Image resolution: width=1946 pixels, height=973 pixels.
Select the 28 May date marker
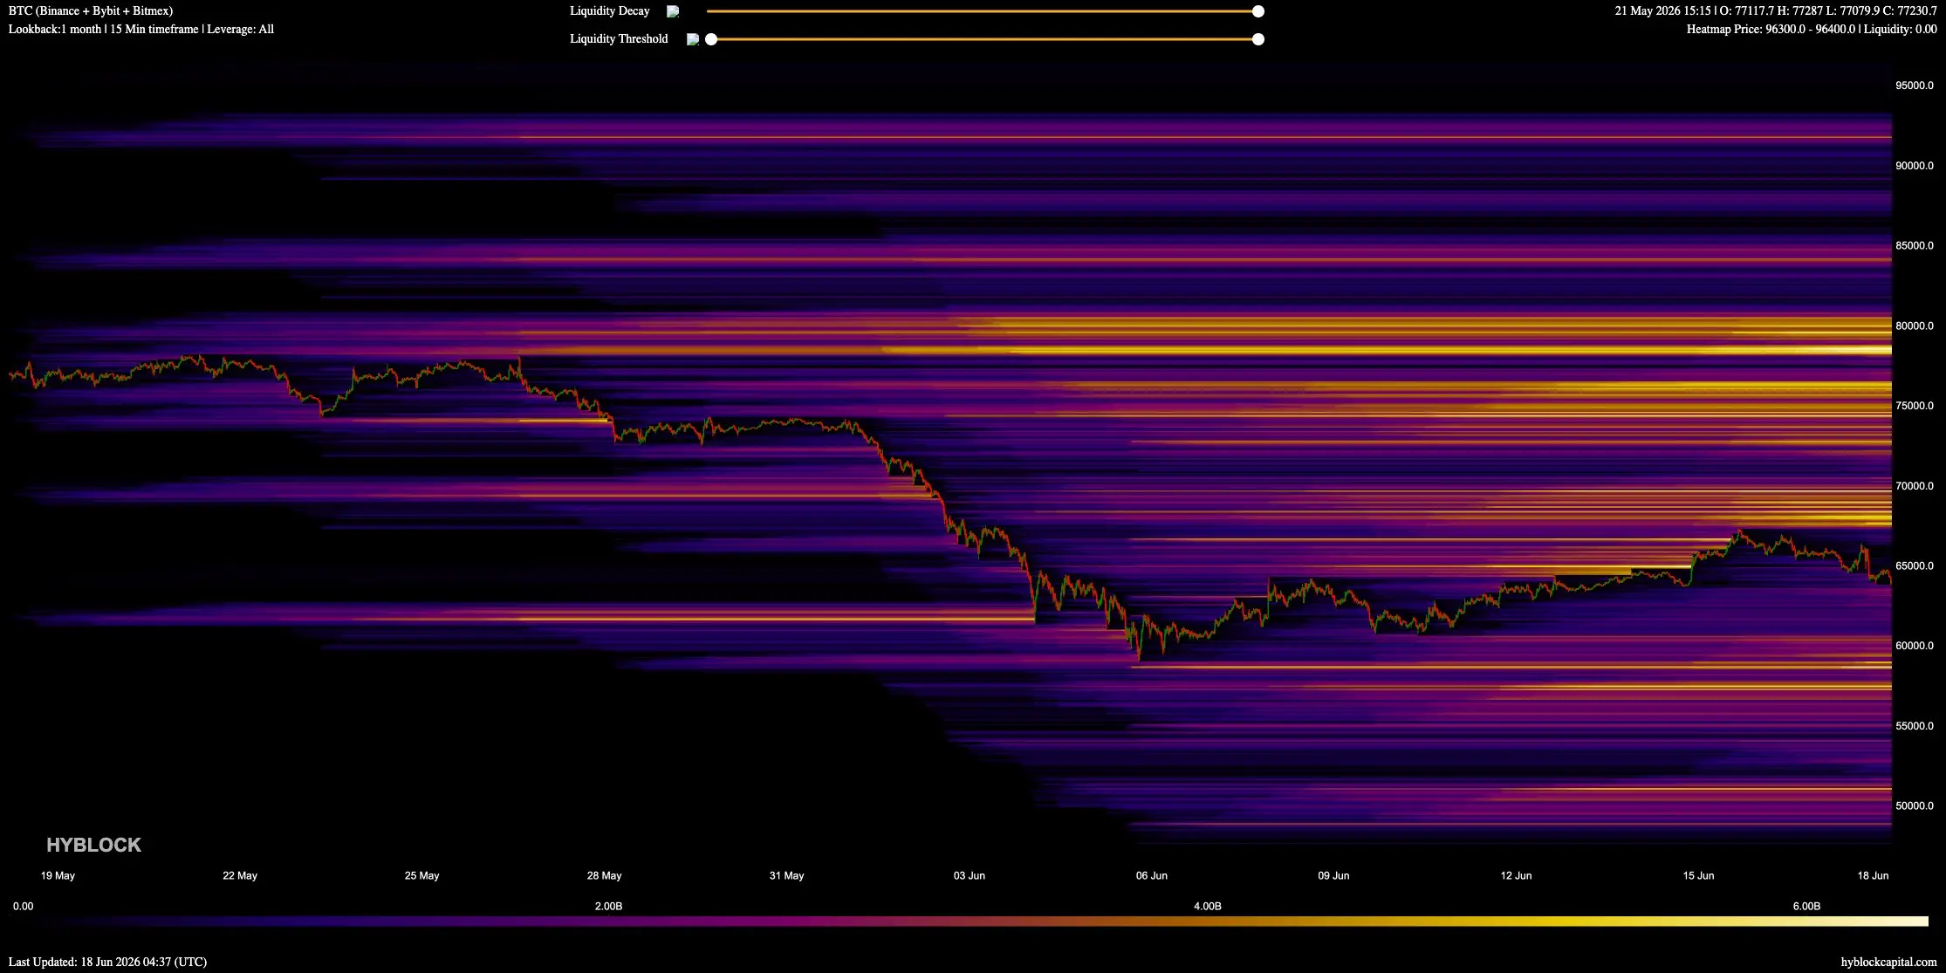pyautogui.click(x=604, y=875)
